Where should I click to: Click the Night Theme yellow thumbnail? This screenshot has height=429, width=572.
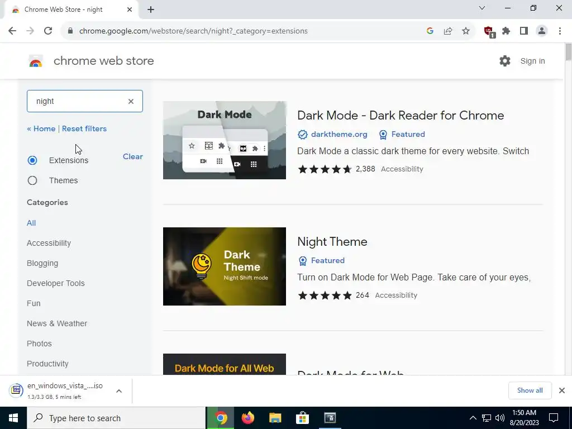pos(225,266)
